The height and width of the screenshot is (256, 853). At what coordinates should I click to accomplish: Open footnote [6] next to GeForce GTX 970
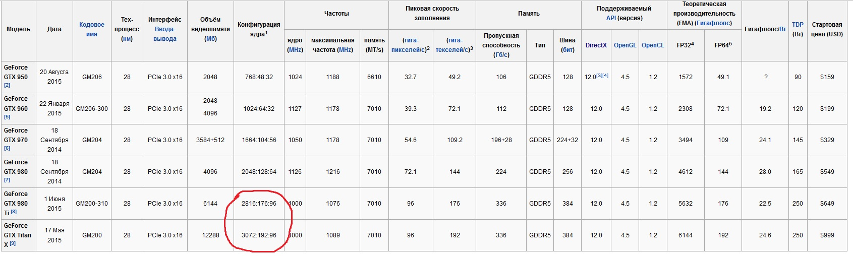7,148
